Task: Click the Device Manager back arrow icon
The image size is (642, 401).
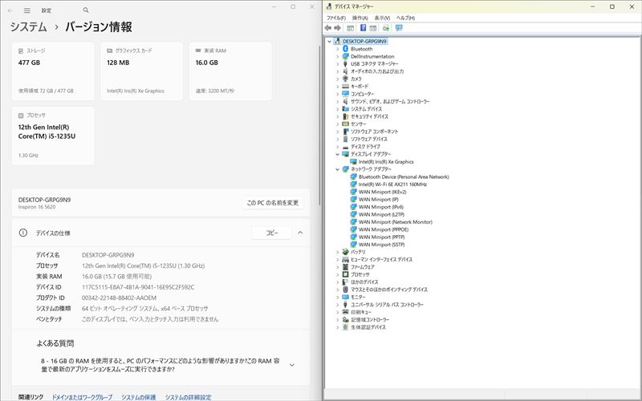Action: coord(328,28)
